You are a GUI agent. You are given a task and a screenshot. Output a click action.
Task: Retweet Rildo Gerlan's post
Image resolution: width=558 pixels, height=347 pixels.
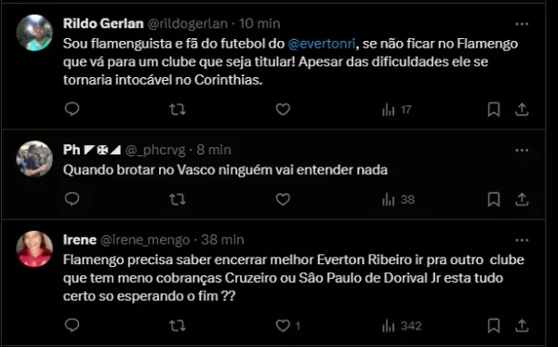click(x=178, y=109)
